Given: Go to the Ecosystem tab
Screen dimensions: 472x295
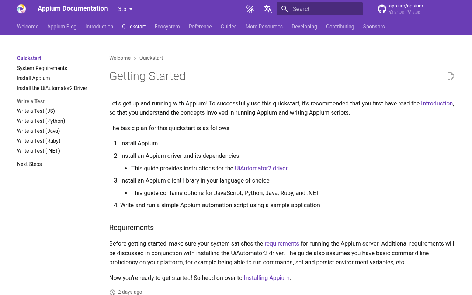Looking at the screenshot, I should click(x=167, y=27).
